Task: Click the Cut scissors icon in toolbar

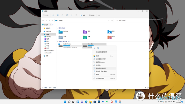Action: point(53,15)
